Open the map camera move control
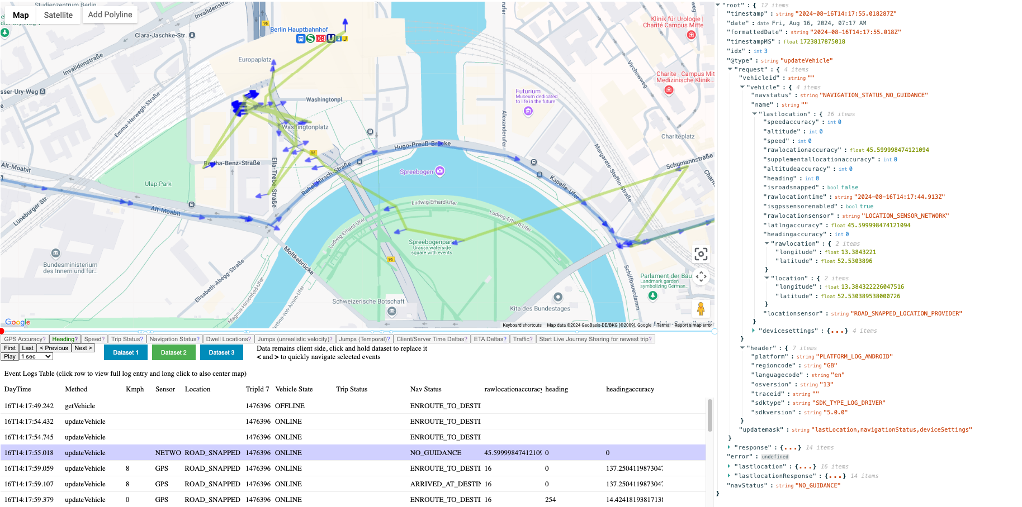1022x507 pixels. point(701,276)
